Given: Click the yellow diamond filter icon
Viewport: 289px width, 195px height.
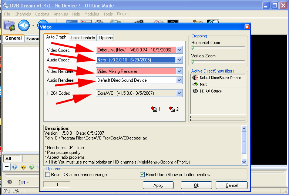Looking at the screenshot, I should pos(23,167).
